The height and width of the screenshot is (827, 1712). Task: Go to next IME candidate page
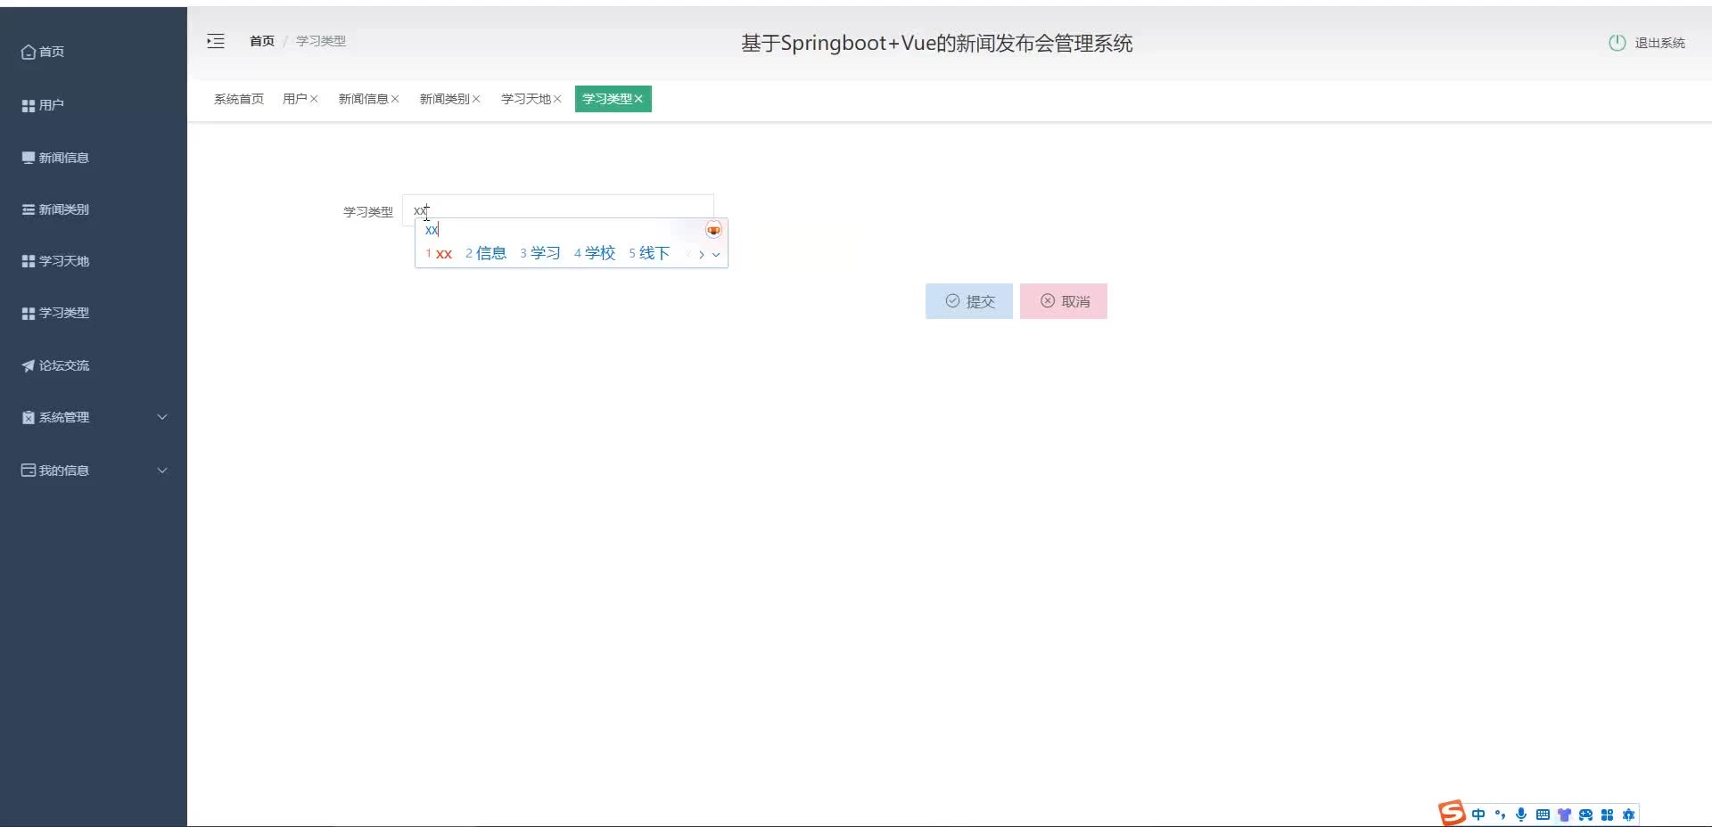click(702, 255)
